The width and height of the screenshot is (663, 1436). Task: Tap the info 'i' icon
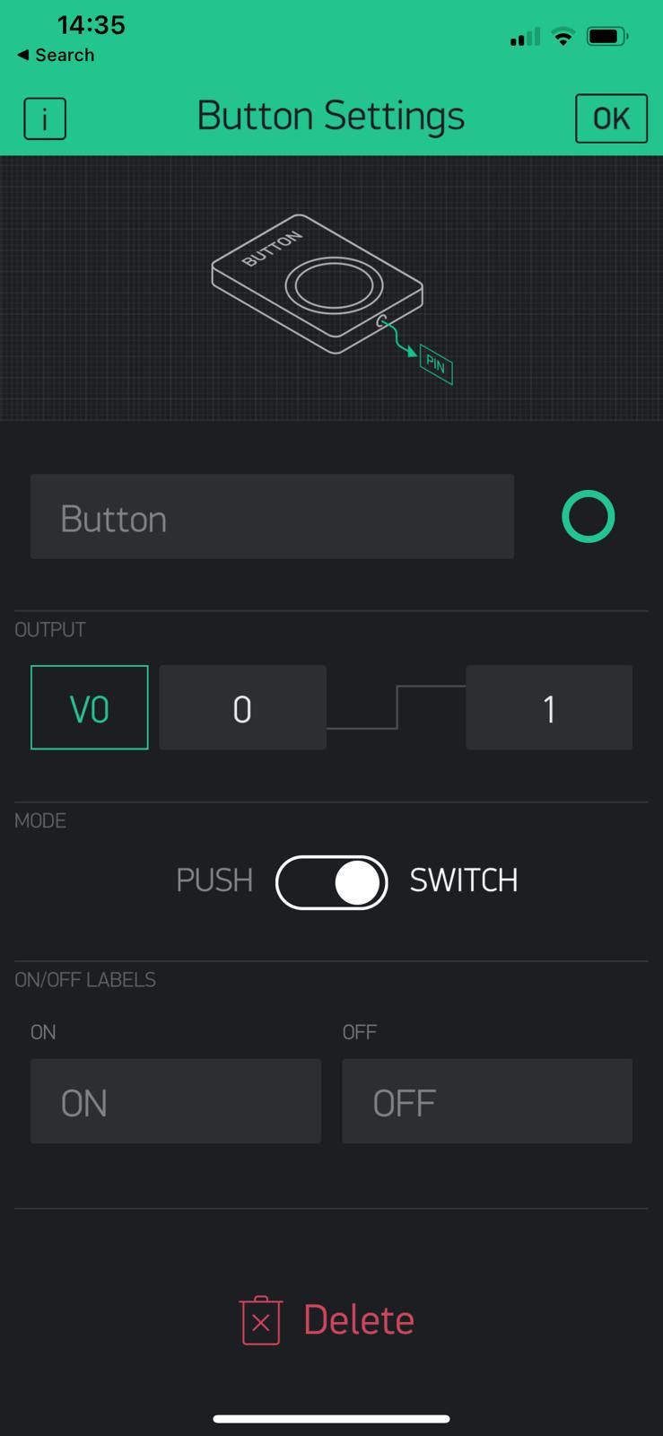[45, 118]
